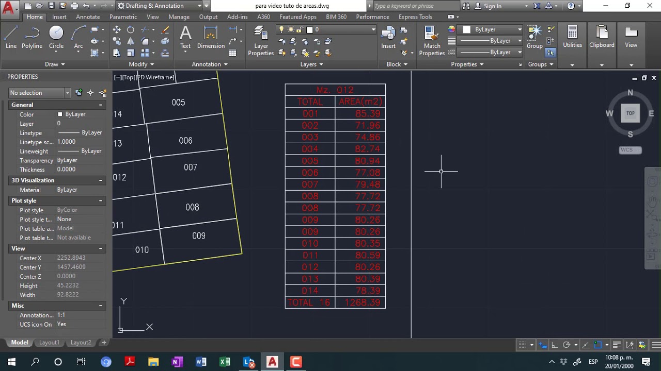Collapse the General properties section
661x371 pixels.
point(101,105)
